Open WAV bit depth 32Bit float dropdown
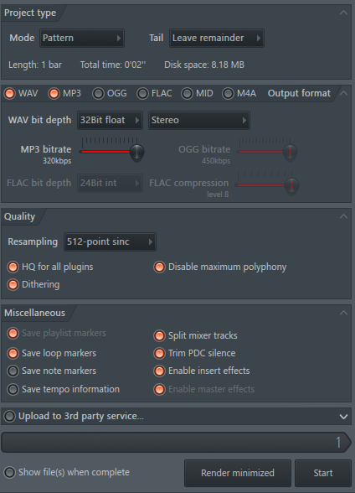This screenshot has height=493, width=355. [110, 120]
